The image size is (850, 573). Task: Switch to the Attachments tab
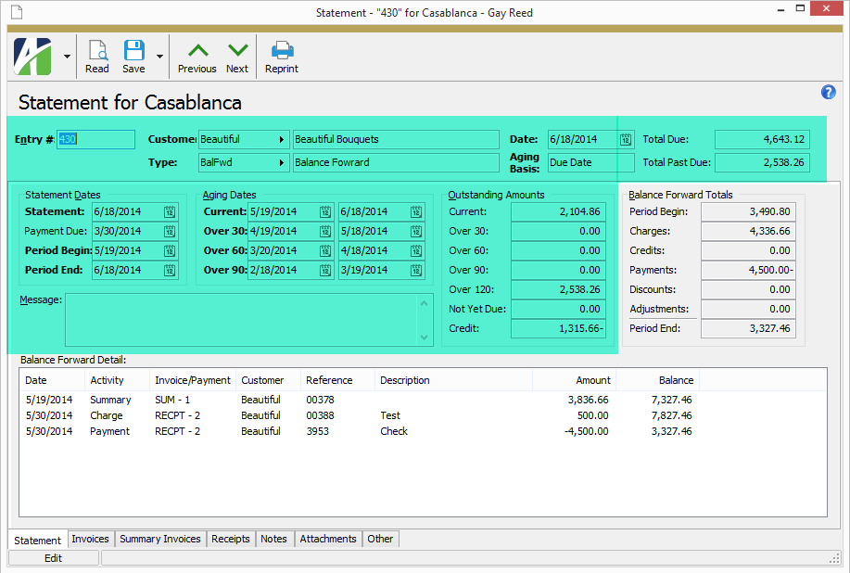(328, 539)
